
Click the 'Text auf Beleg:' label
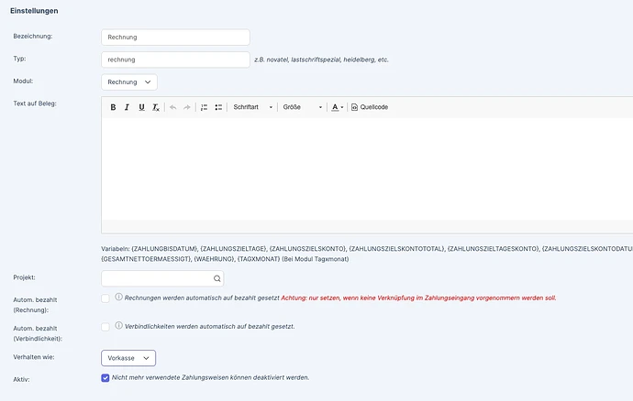coord(35,103)
